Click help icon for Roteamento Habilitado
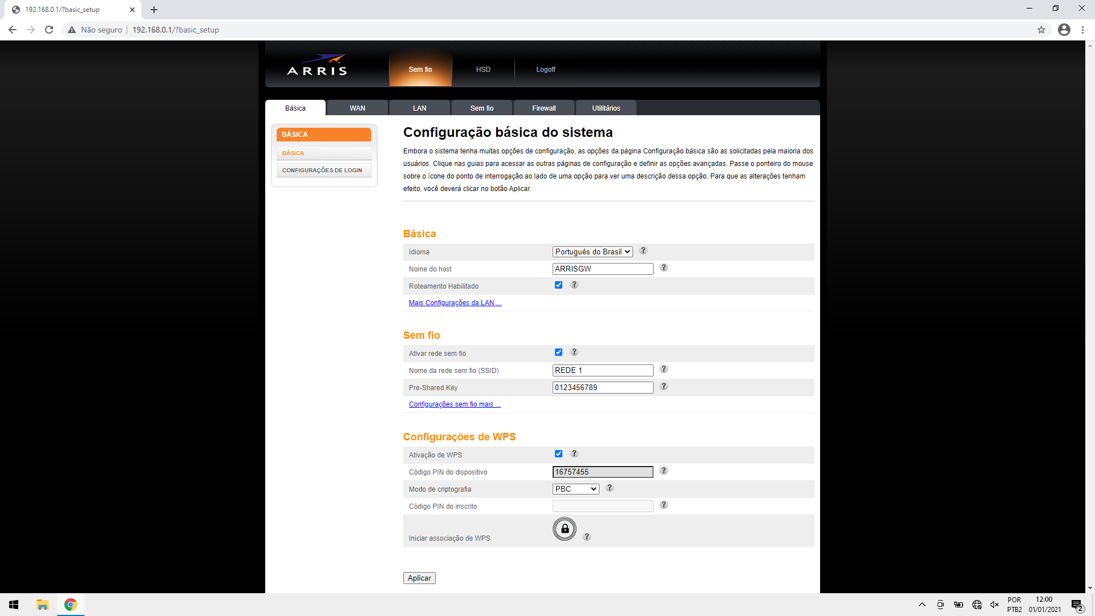Screen dimensions: 1095x616 click(574, 285)
